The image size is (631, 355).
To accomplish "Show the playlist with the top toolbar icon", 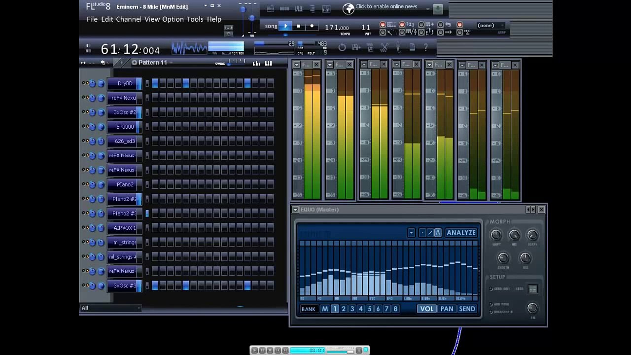I will pos(271,9).
